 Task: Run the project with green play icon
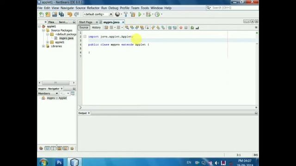click(x=140, y=14)
